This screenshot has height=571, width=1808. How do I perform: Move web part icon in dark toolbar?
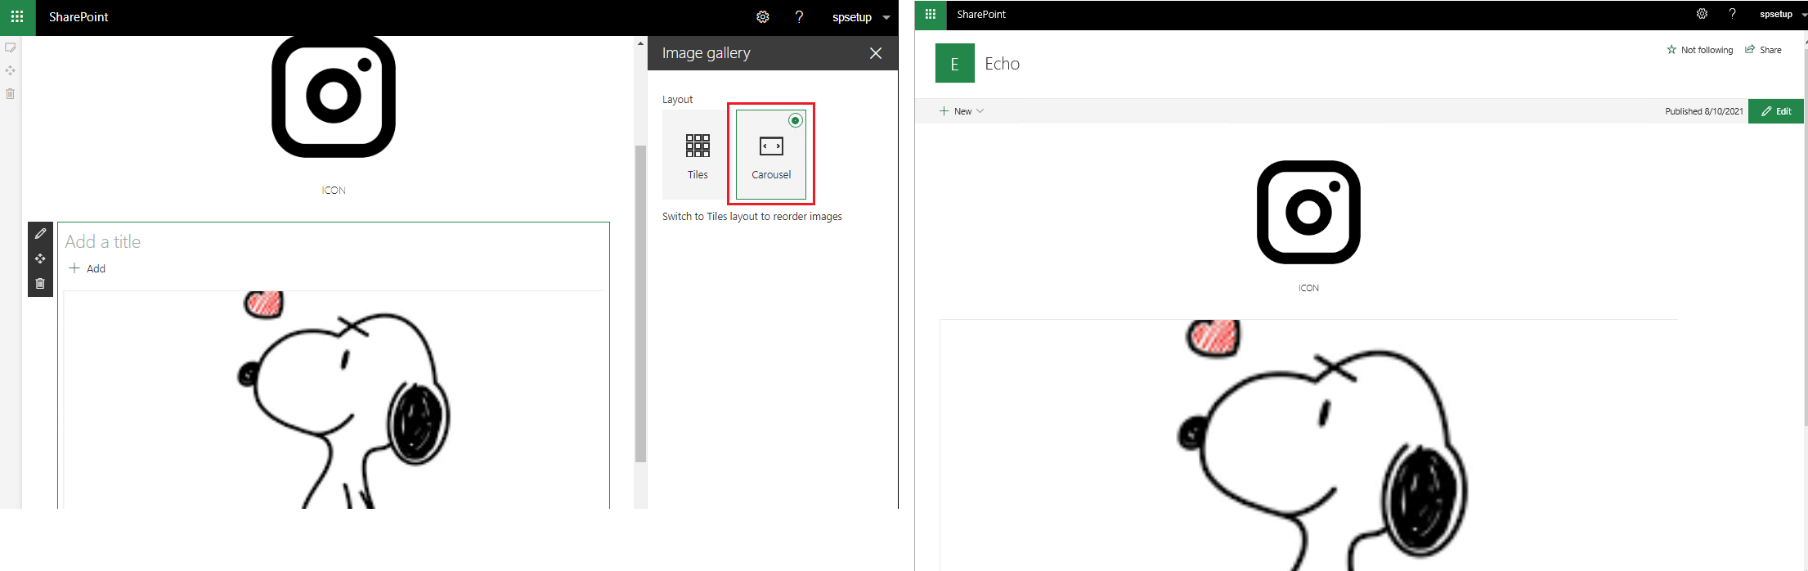coord(40,259)
